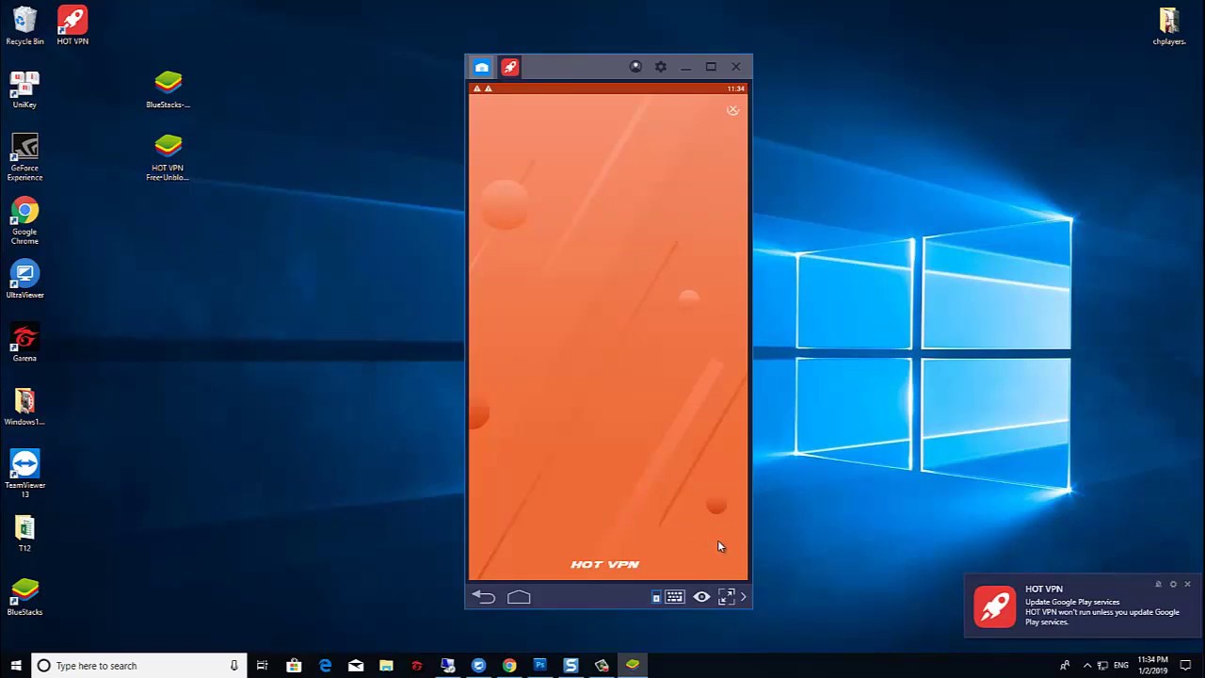Image resolution: width=1205 pixels, height=678 pixels.
Task: Open Garena from the taskbar
Action: pos(417,666)
